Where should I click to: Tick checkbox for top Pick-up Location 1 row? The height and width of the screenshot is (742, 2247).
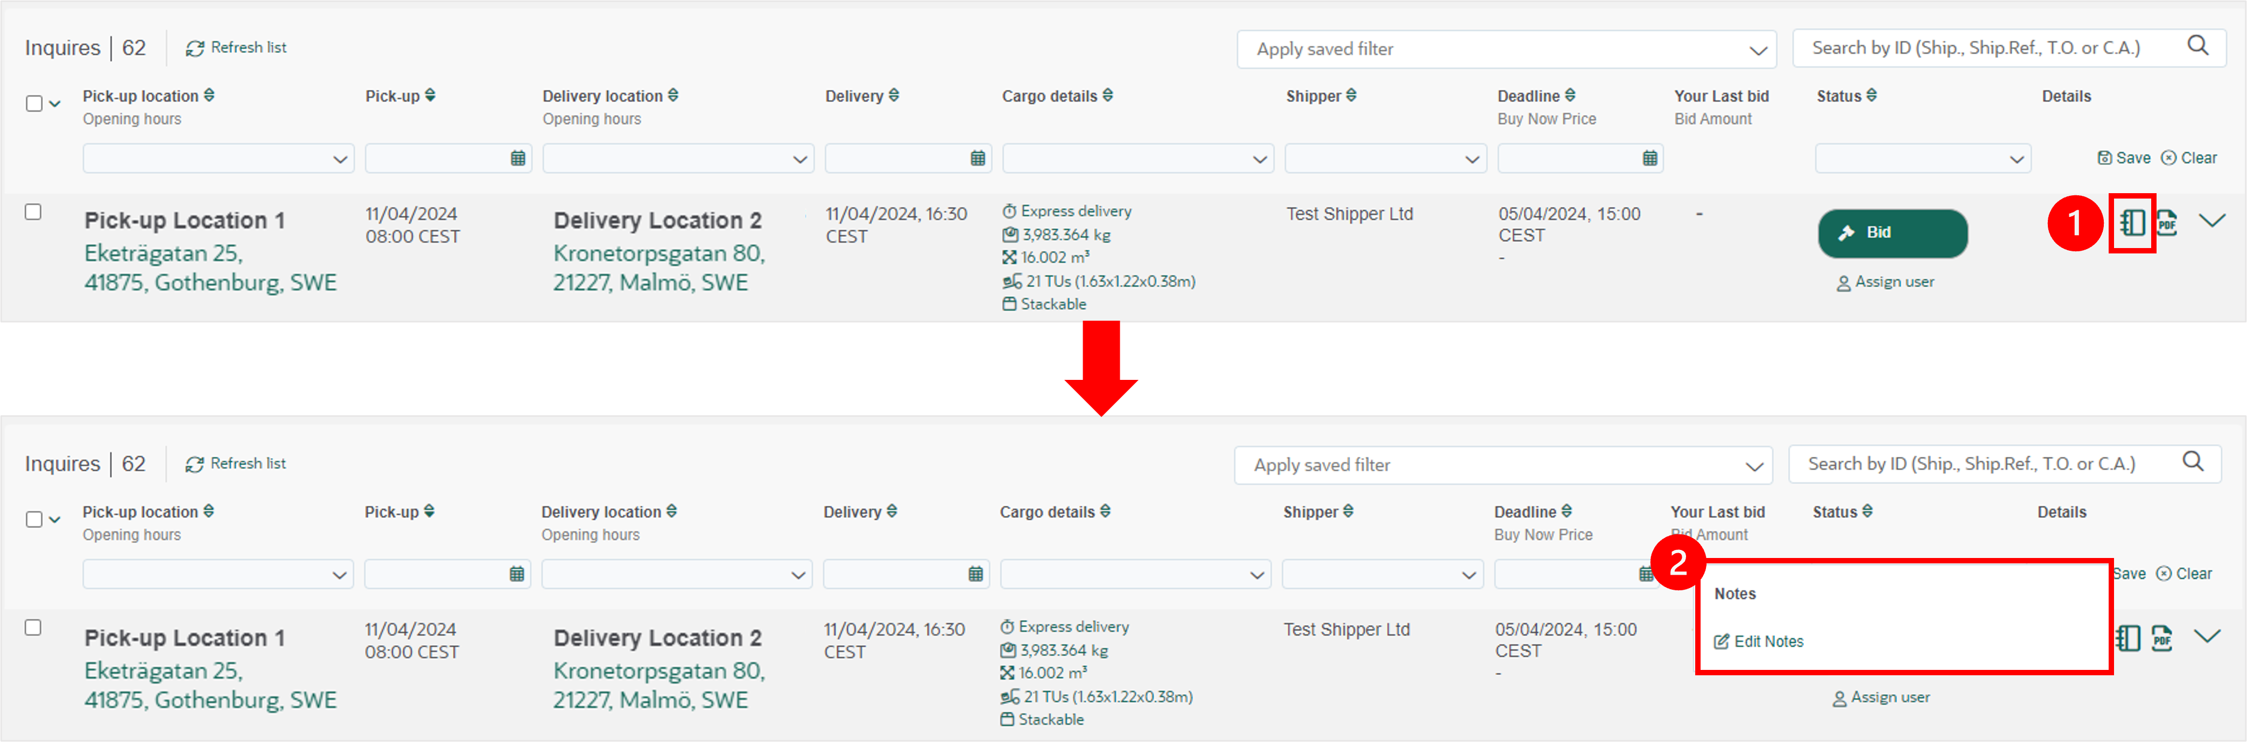click(x=33, y=212)
